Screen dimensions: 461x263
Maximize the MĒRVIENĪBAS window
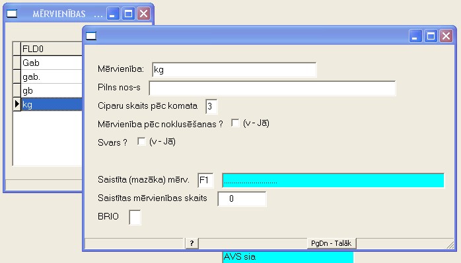tap(128, 13)
